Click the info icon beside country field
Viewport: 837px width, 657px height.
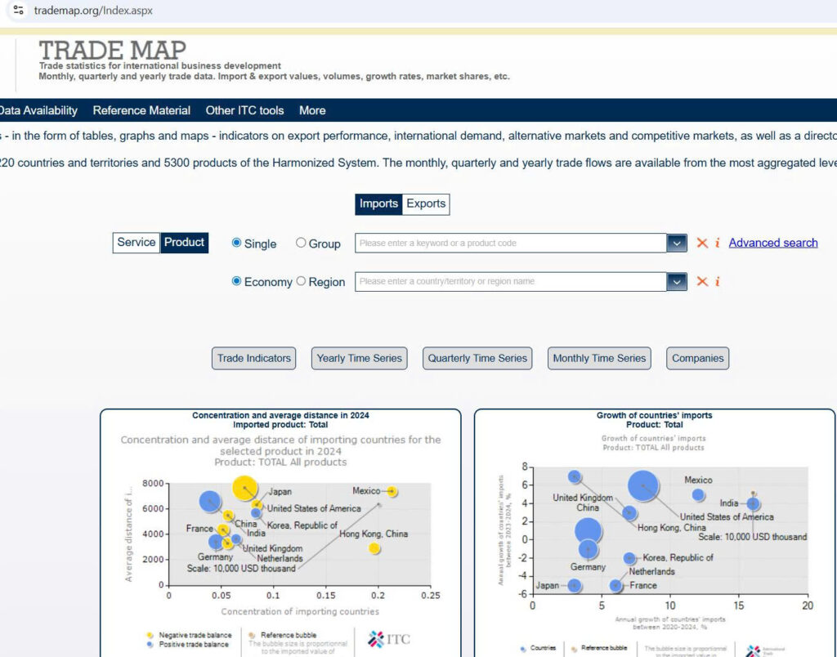coord(717,281)
